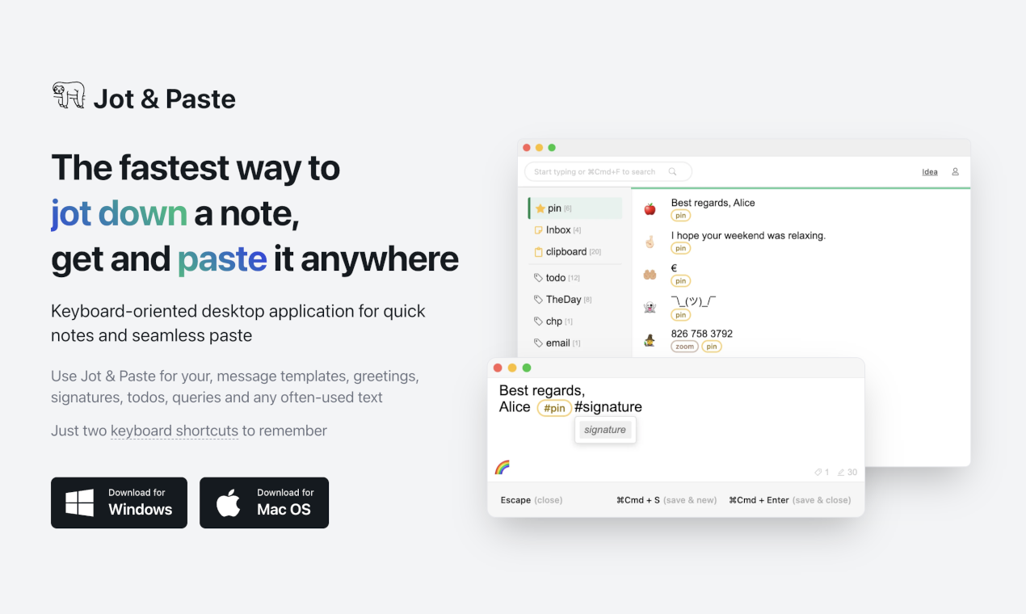
Task: Click inside the note editor text area
Action: coord(675,428)
